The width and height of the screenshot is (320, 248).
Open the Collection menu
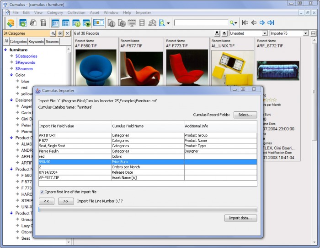76,12
